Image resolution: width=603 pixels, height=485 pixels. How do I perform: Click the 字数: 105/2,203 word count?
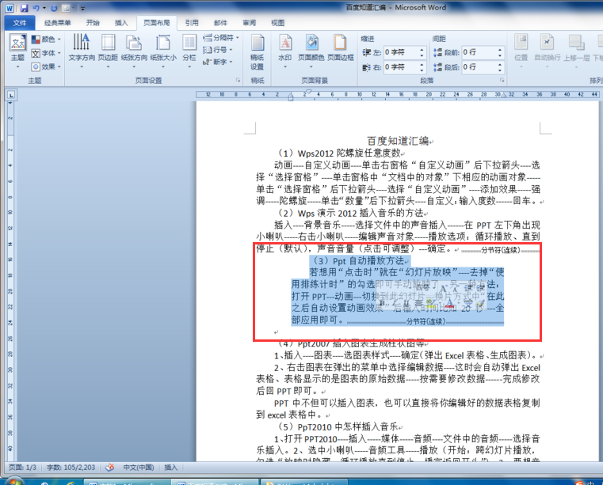71,468
